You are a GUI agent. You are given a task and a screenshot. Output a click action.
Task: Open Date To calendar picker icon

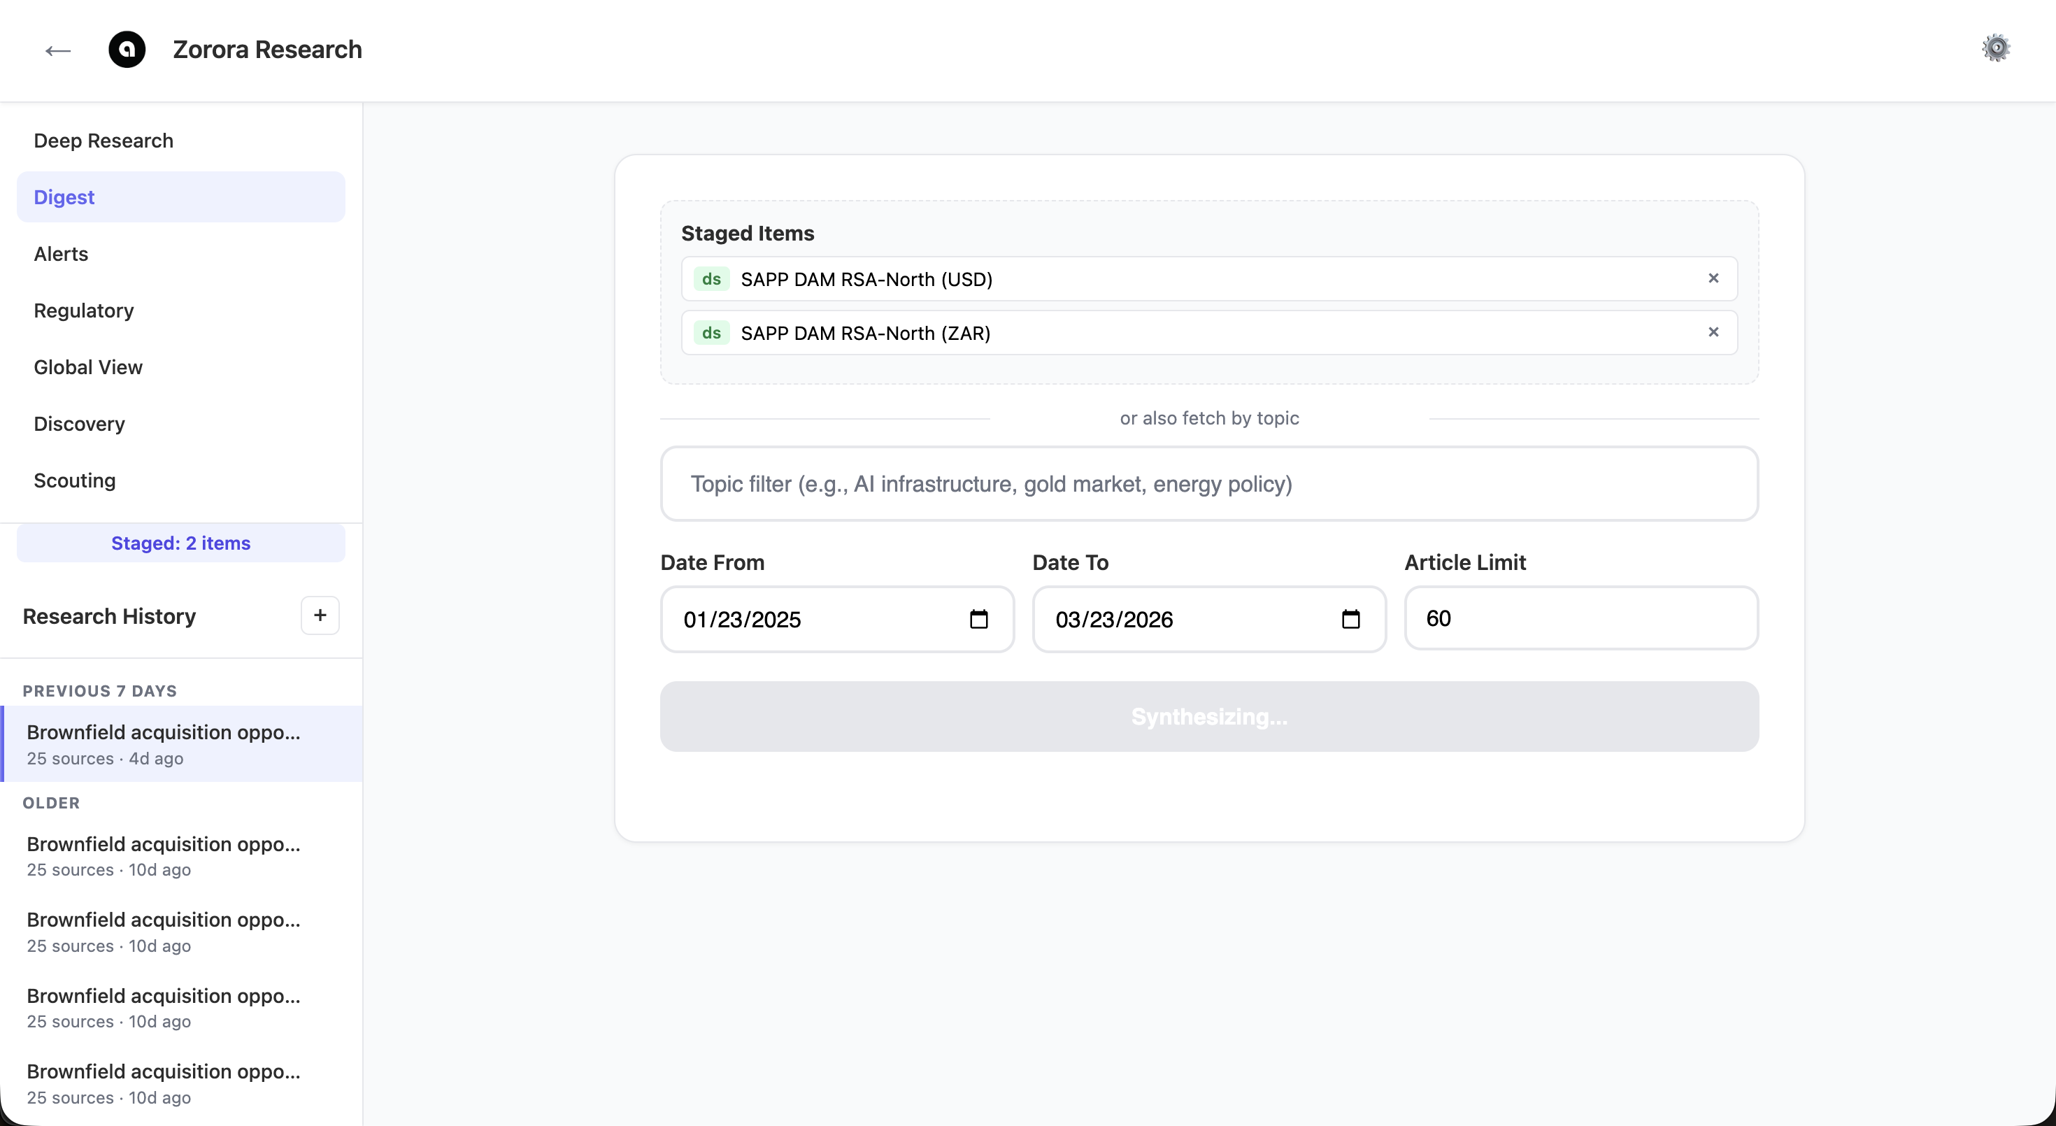[1350, 619]
